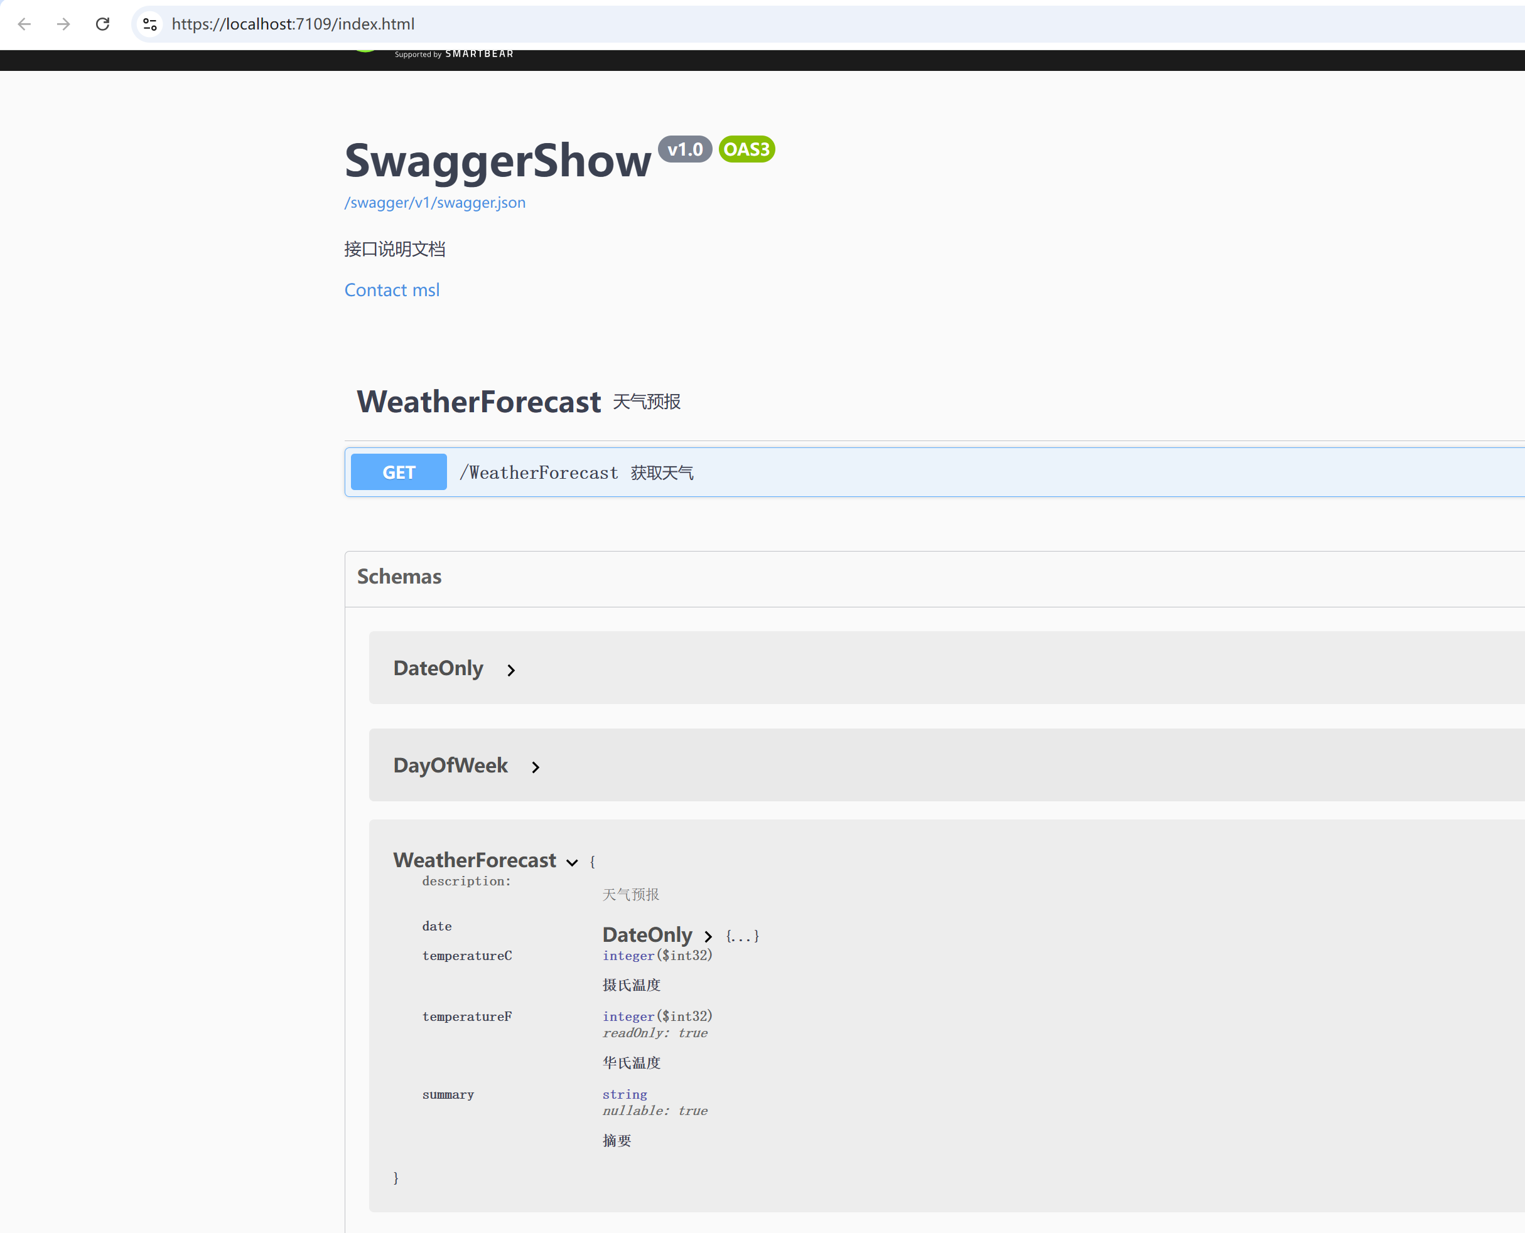Expand the DateOnly schema chevron
Screen dimensions: 1525x1233
click(x=511, y=670)
